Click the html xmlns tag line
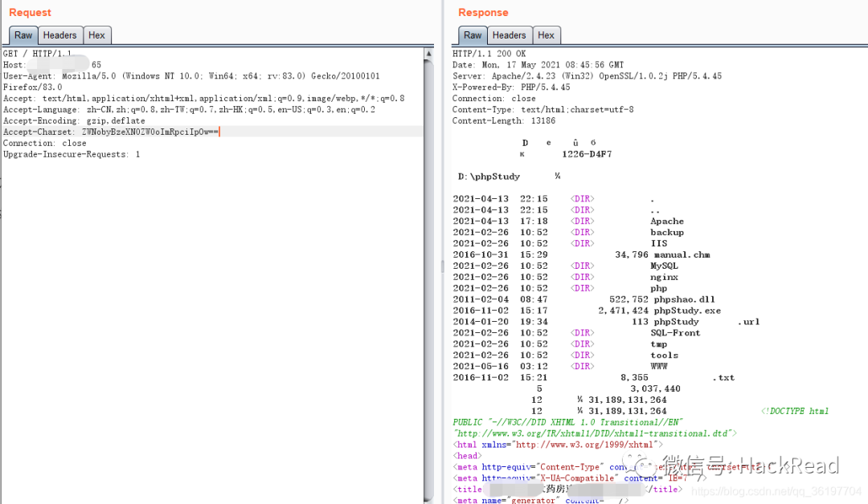 pos(558,445)
